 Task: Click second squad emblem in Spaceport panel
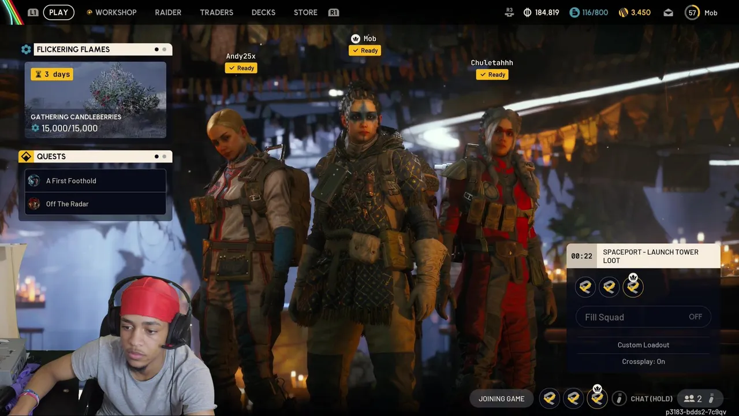click(609, 287)
